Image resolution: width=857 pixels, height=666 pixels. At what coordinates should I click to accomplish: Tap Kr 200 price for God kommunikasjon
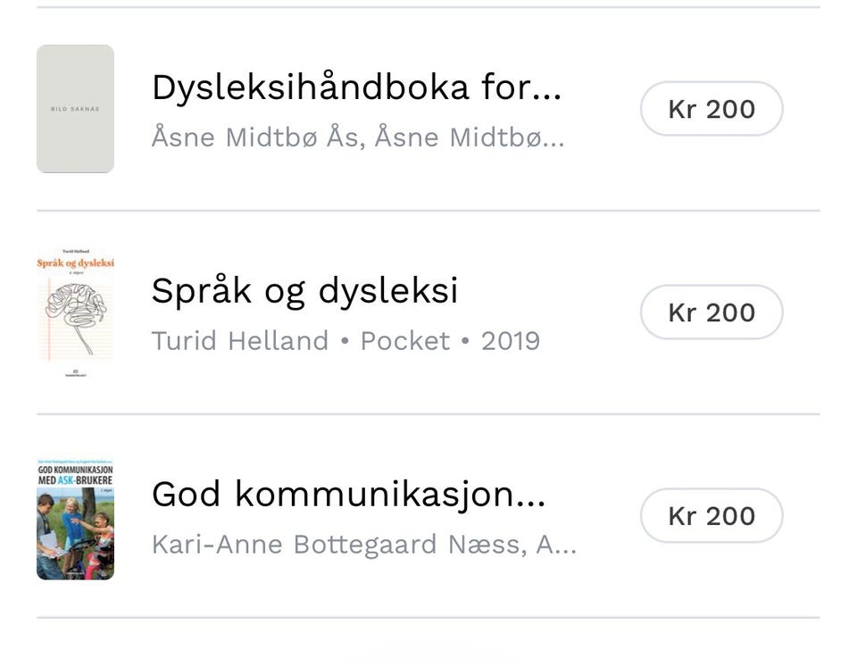click(x=711, y=516)
